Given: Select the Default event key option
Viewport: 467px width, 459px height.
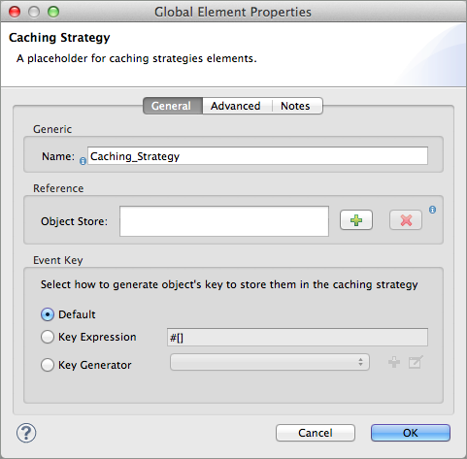Looking at the screenshot, I should coord(48,314).
